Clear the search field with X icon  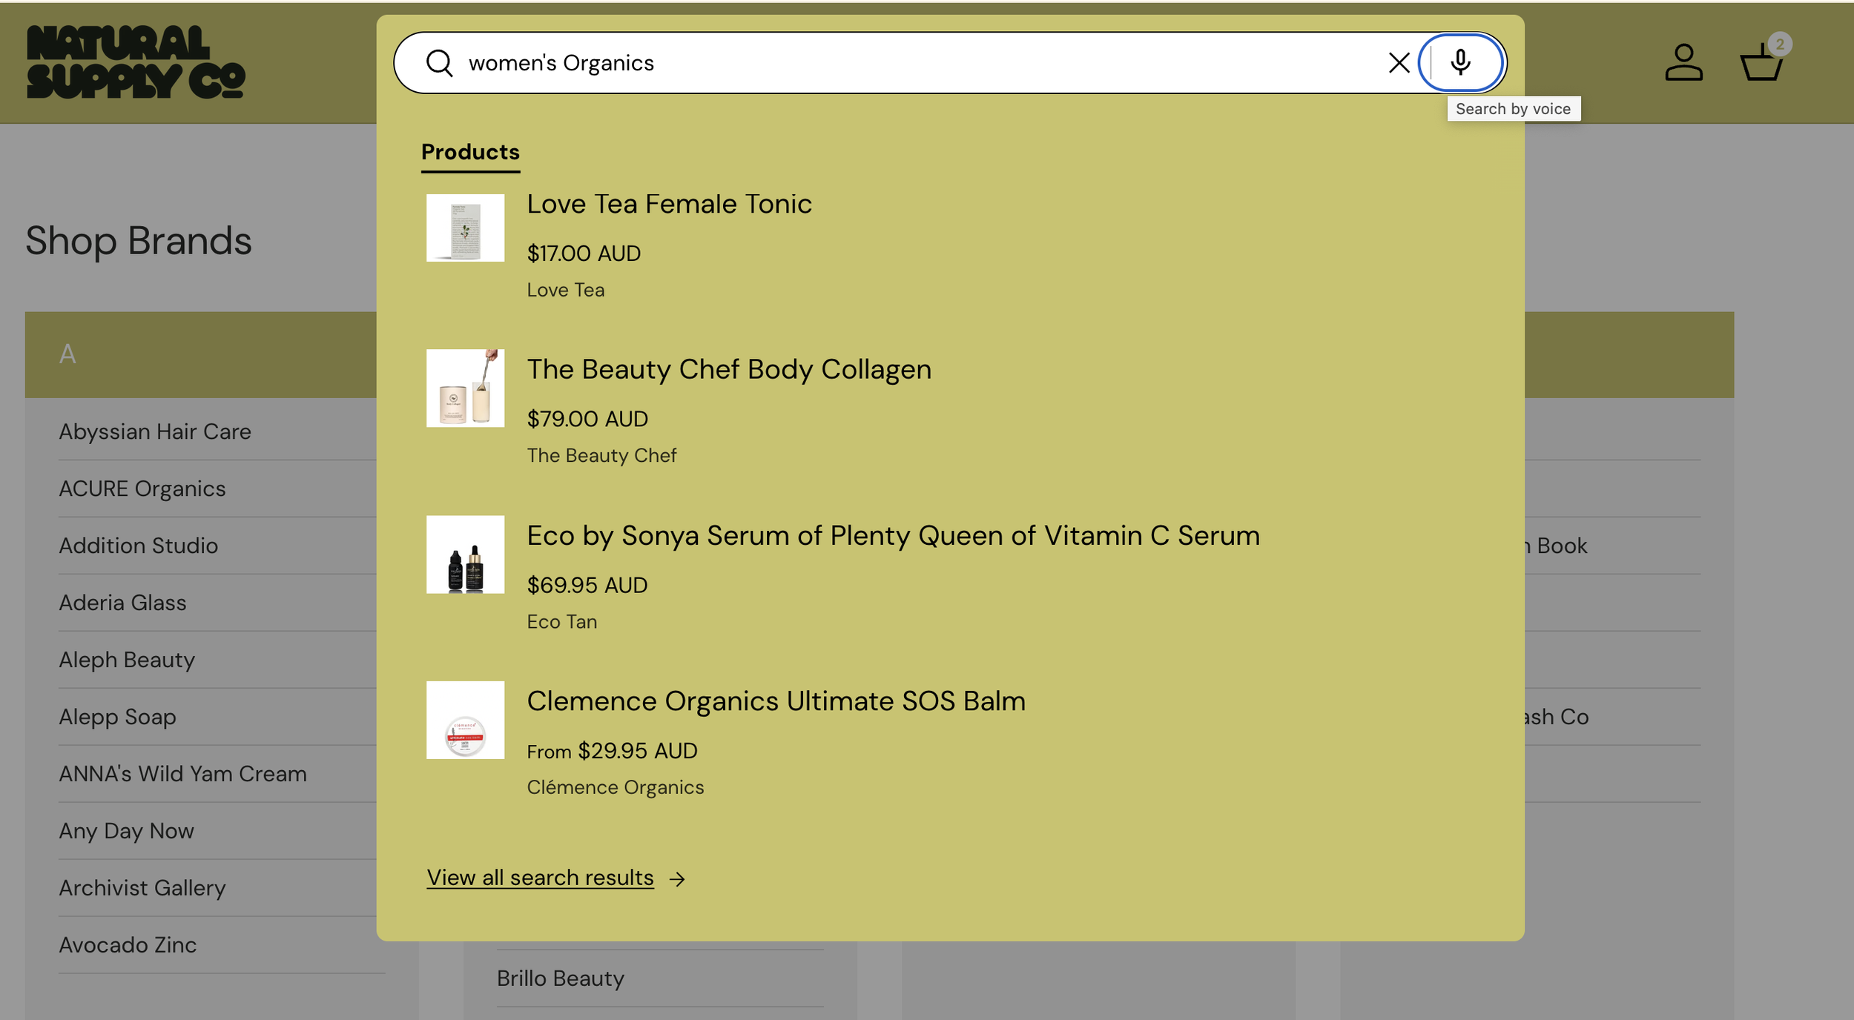pos(1399,63)
